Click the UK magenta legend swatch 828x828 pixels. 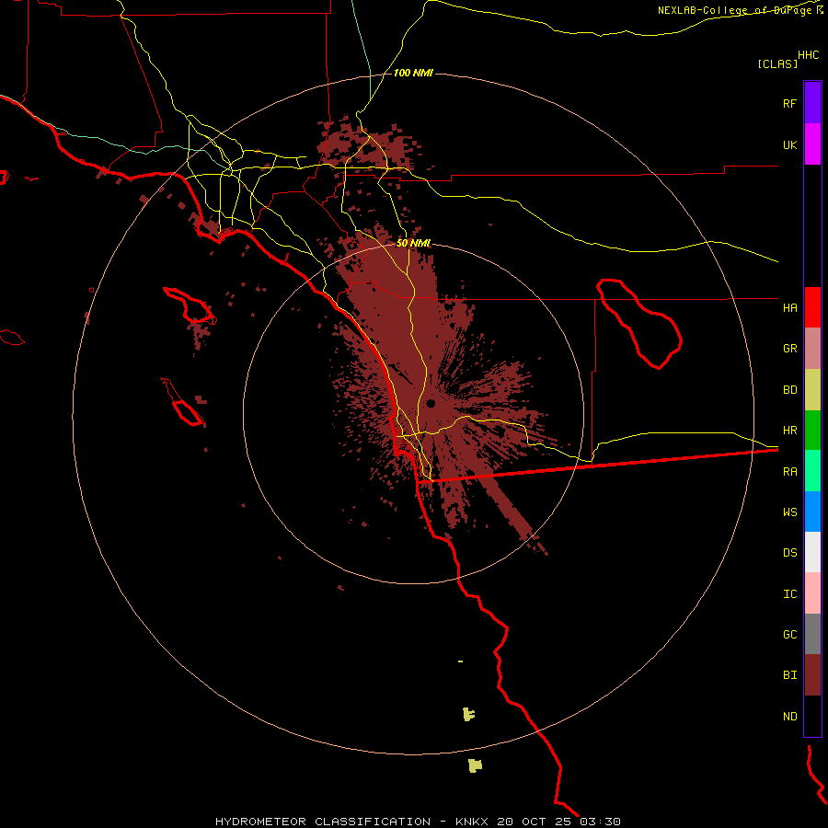(x=812, y=144)
